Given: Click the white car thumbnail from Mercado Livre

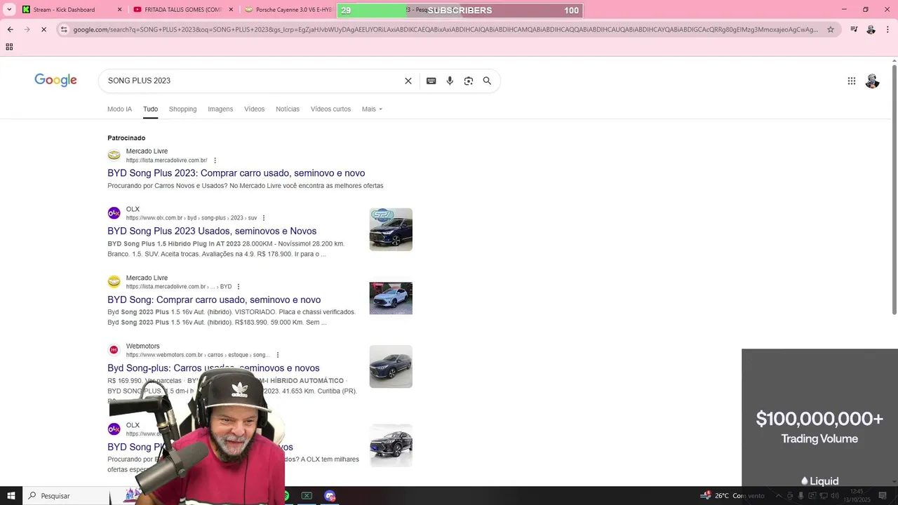Looking at the screenshot, I should 391,298.
